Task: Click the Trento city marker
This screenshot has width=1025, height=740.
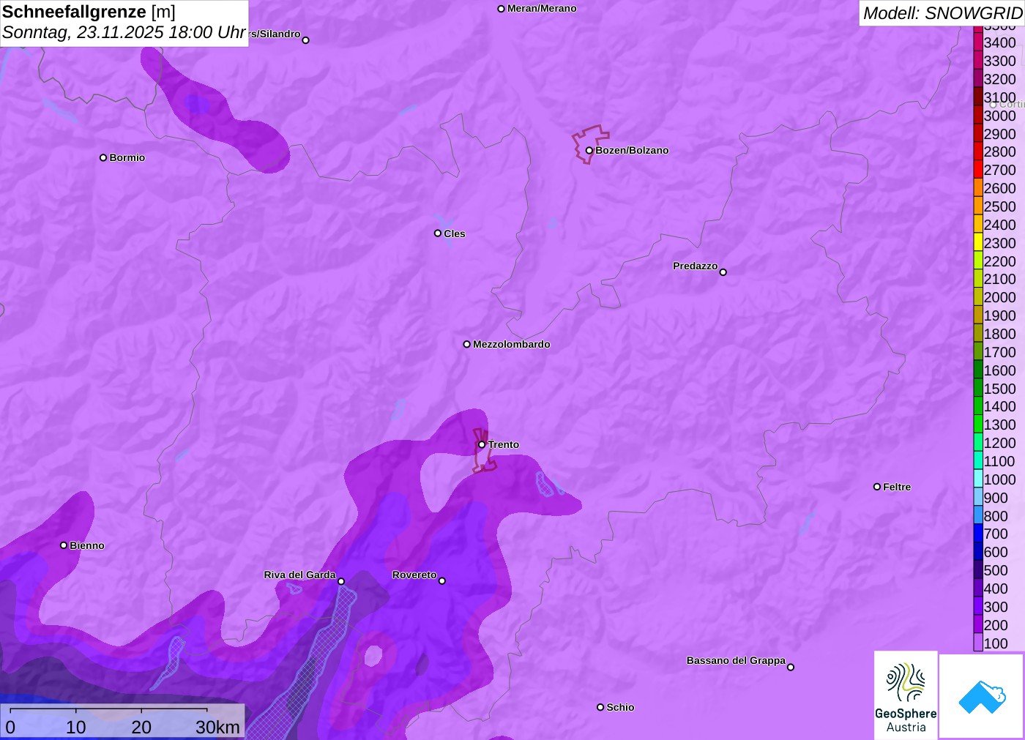Action: [482, 444]
